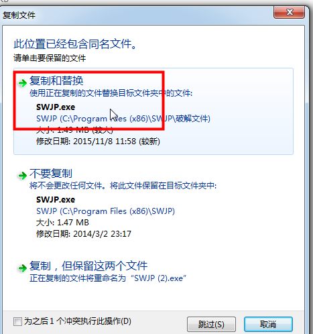This screenshot has height=334, width=313.
Task: Enable 为之后 1 个冲突执行此操作 checkbox
Action: click(x=17, y=322)
